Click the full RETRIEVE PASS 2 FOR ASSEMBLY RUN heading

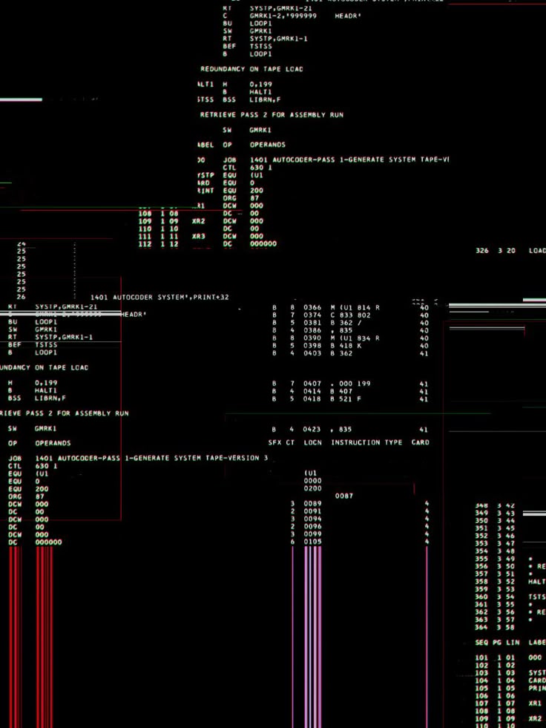272,115
